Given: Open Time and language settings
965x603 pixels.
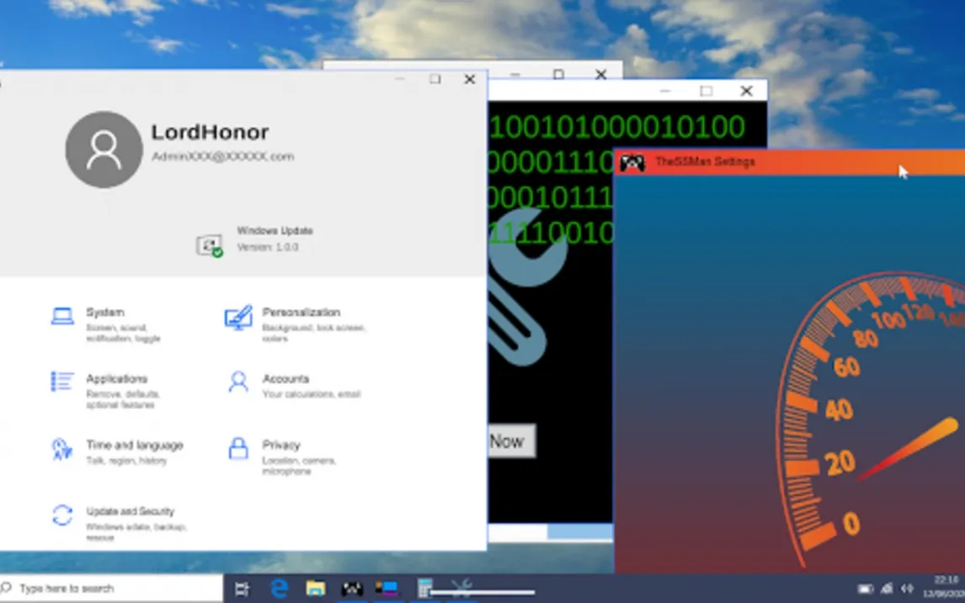Looking at the screenshot, I should pos(117,452).
